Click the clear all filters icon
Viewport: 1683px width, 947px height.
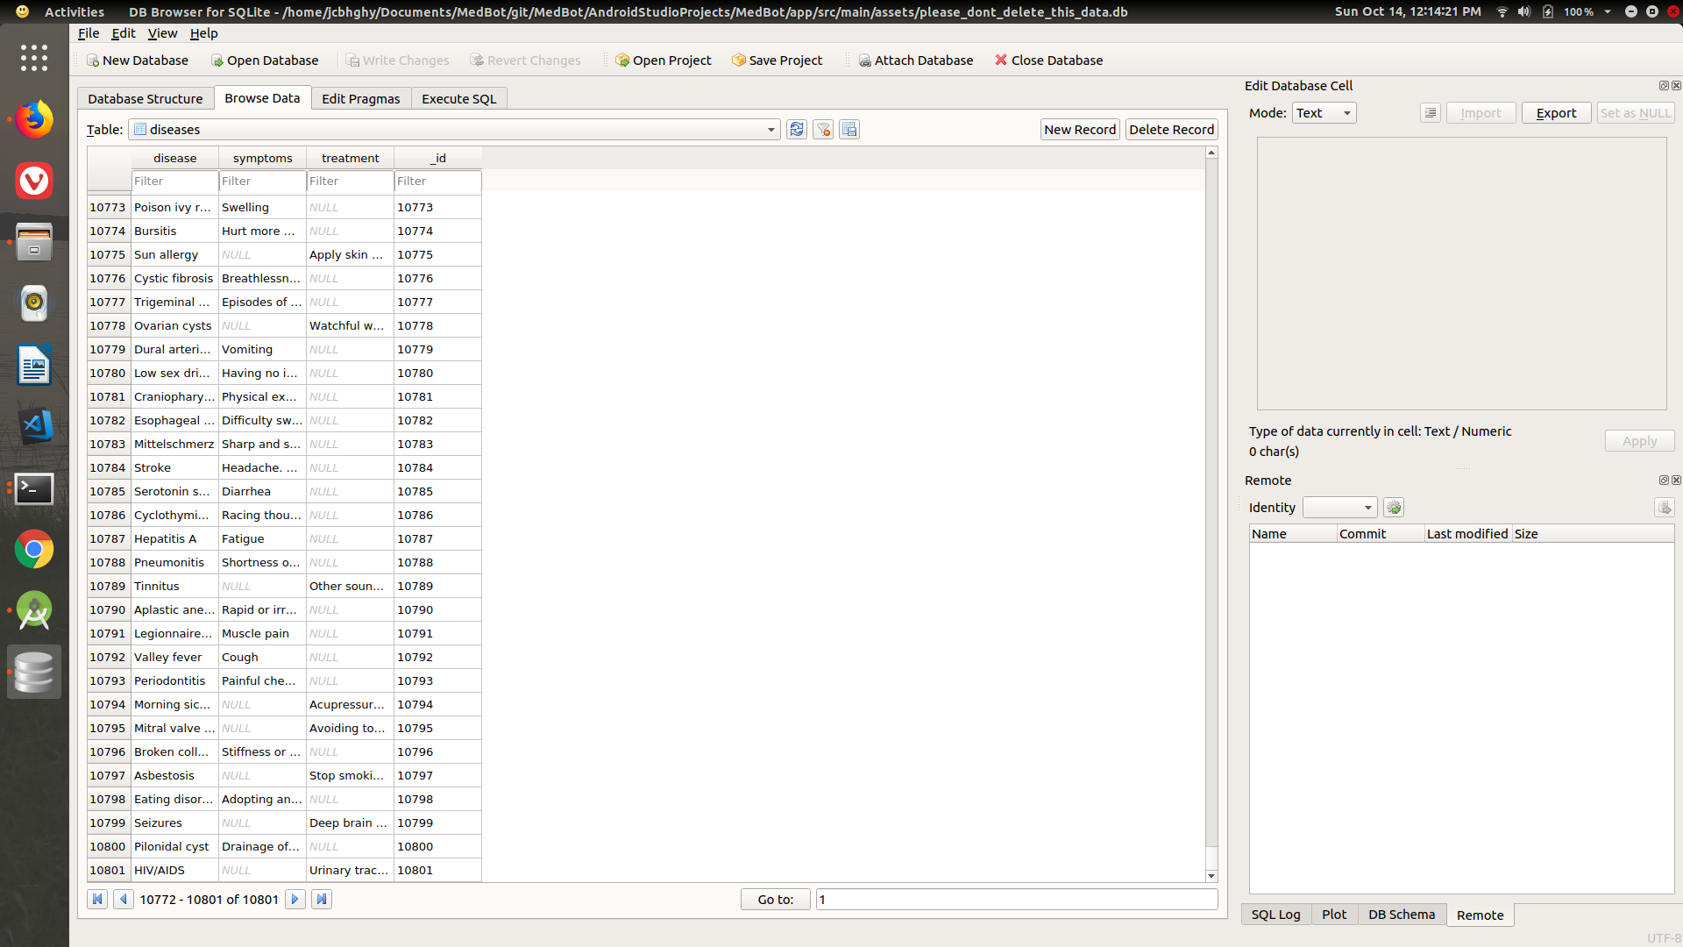(822, 130)
